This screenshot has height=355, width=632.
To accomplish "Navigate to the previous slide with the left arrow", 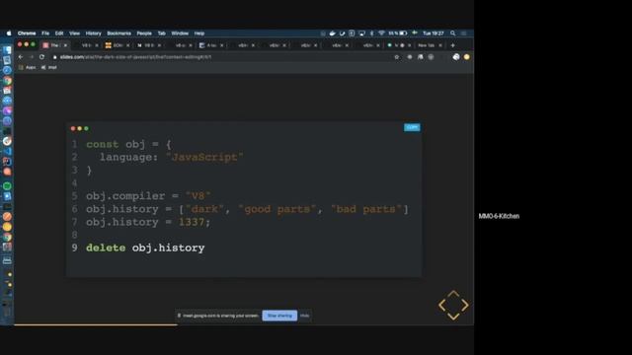I will click(x=442, y=305).
